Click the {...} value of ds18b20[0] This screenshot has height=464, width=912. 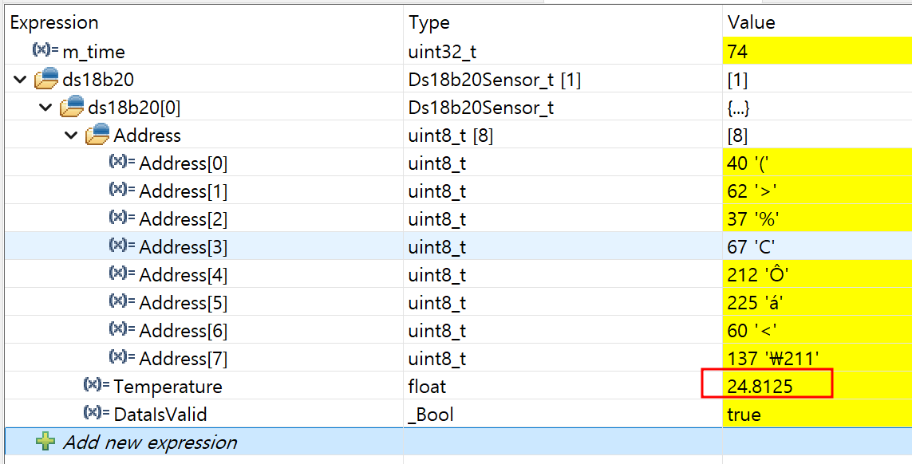point(738,108)
